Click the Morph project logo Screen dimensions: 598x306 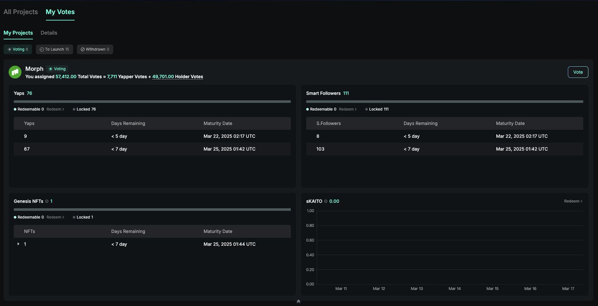(15, 72)
